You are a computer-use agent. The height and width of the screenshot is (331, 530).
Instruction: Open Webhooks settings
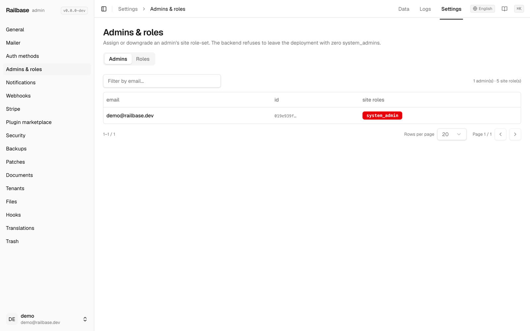pyautogui.click(x=47, y=96)
